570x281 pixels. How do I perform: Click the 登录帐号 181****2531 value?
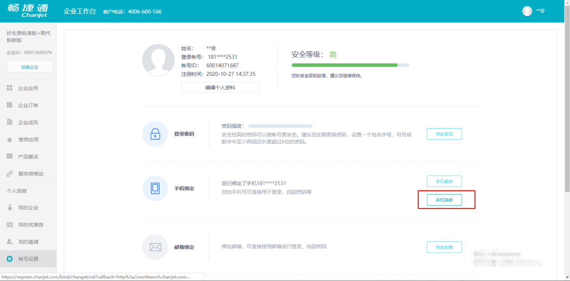(223, 57)
